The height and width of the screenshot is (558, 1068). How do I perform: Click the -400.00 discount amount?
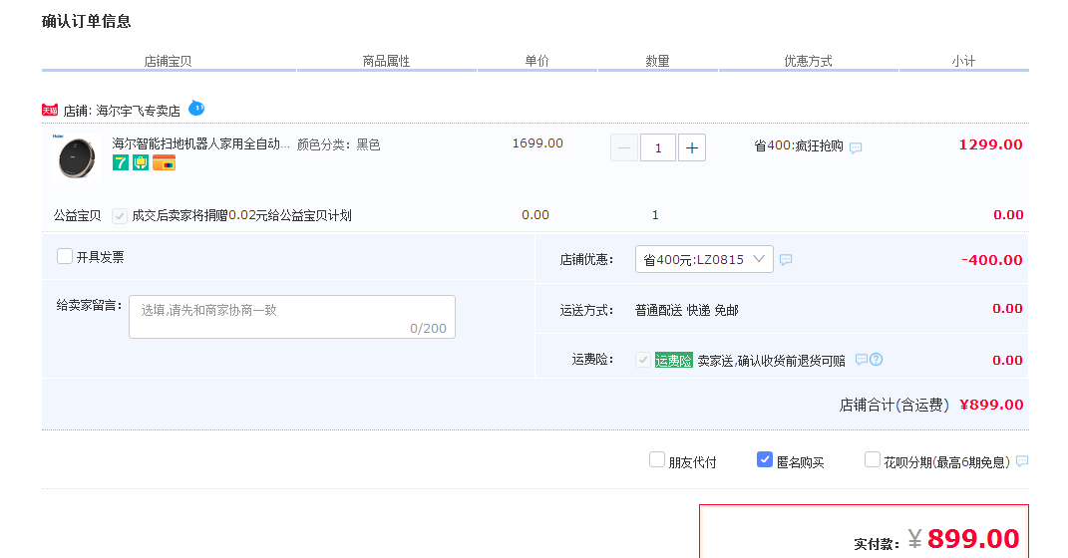(x=991, y=260)
